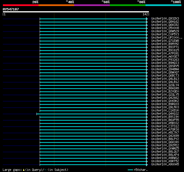Click the label UniRef100_Q4LB13

coord(165,79)
